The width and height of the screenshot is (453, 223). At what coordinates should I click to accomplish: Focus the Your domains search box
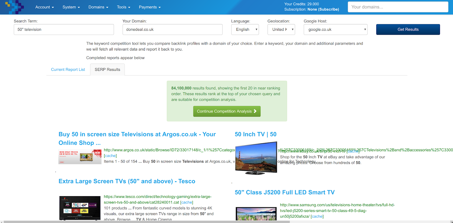pos(398,7)
